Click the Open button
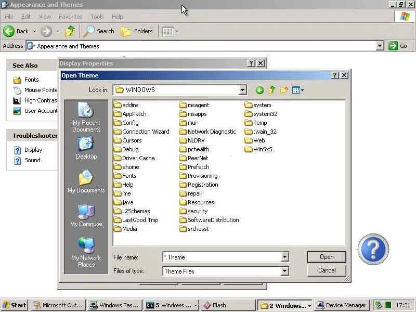Screen dimensions: 416x312 (327, 257)
